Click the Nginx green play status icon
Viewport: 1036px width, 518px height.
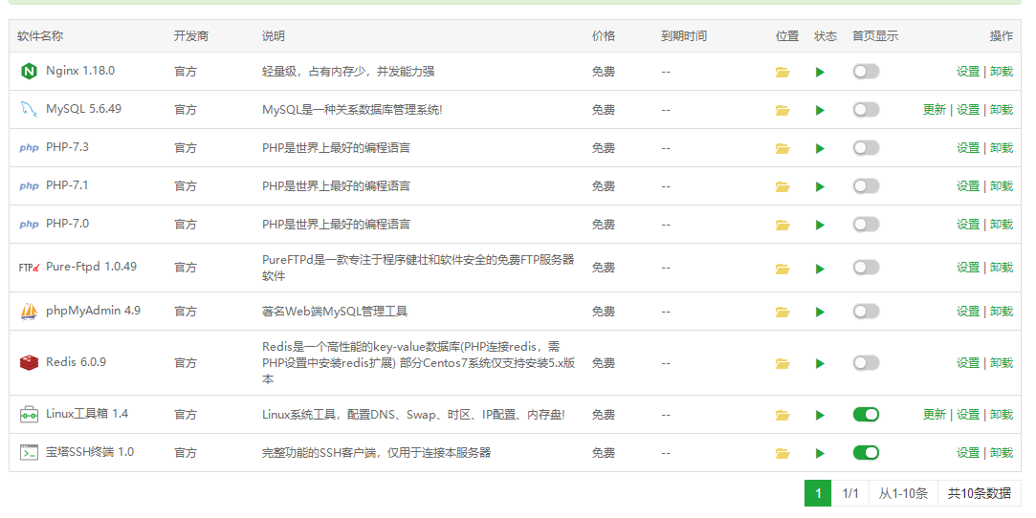click(820, 72)
